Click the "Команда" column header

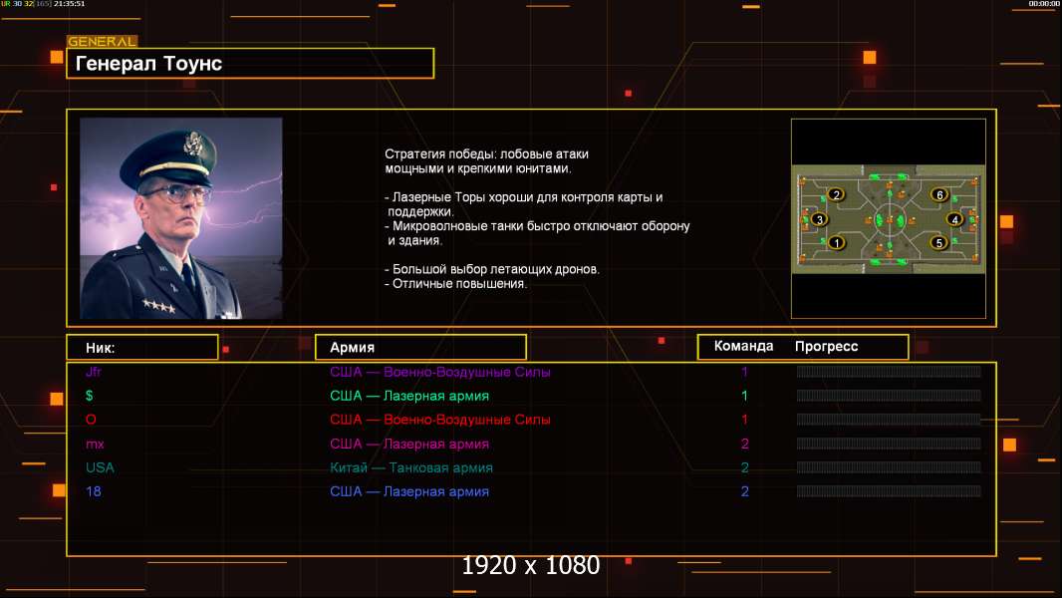coord(743,346)
